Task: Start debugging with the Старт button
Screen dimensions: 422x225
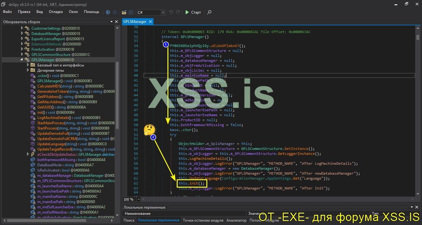Action: tap(193, 12)
